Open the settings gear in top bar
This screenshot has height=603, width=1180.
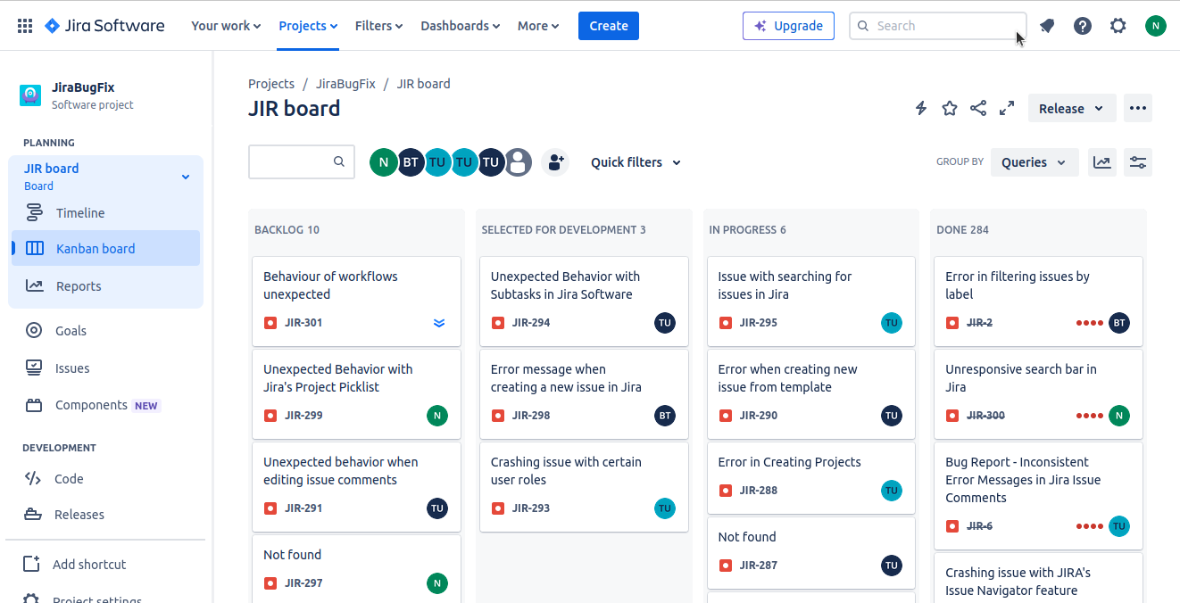tap(1118, 26)
